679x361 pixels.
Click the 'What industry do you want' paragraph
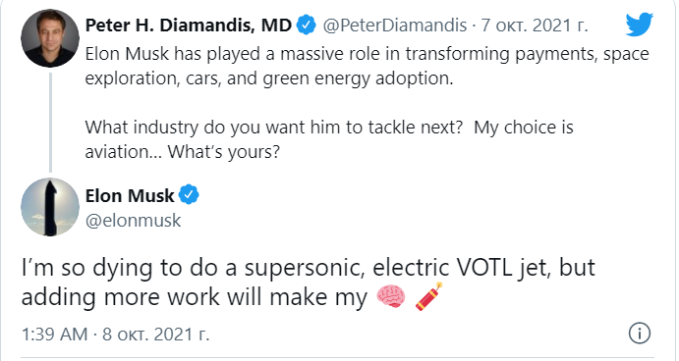point(329,139)
